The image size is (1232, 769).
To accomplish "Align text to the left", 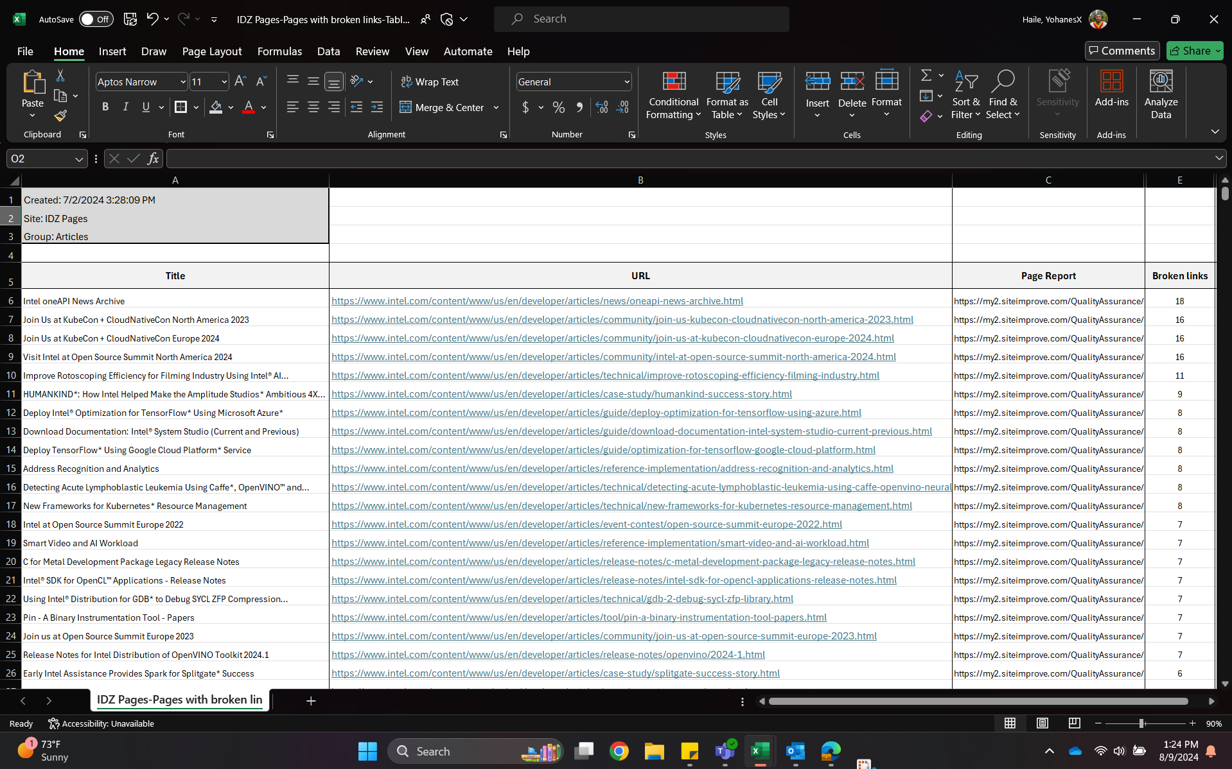I will click(293, 107).
